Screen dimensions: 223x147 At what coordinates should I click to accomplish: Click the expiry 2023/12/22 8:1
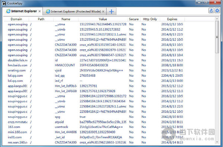[172, 70]
